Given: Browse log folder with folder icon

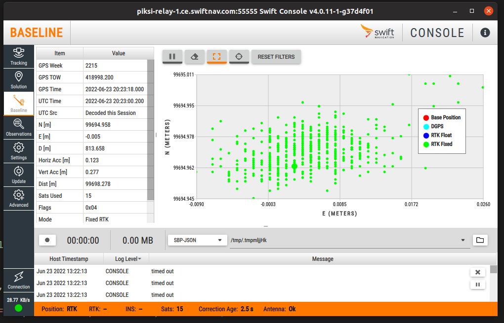Looking at the screenshot, I should [x=480, y=240].
